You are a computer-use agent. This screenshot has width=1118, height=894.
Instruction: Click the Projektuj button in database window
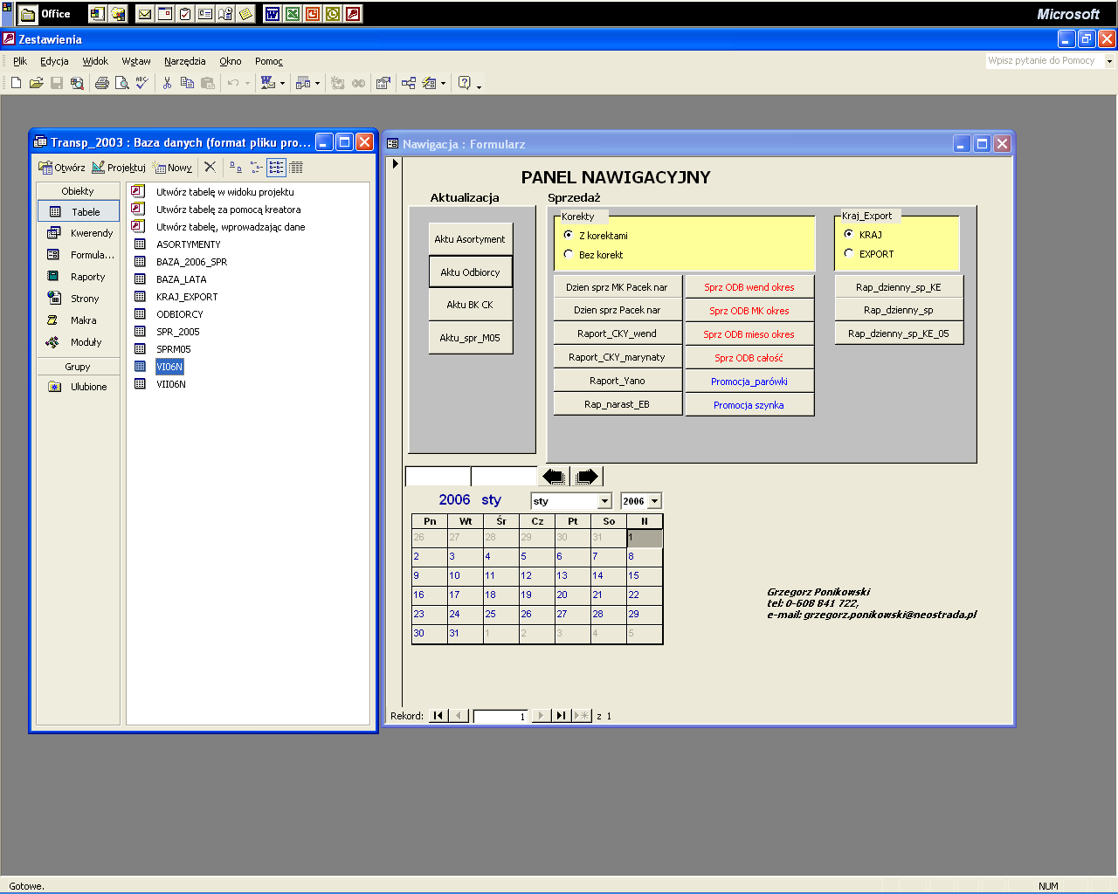pos(119,167)
